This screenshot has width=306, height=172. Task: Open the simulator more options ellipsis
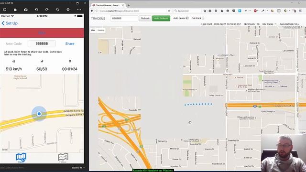pyautogui.click(x=79, y=10)
